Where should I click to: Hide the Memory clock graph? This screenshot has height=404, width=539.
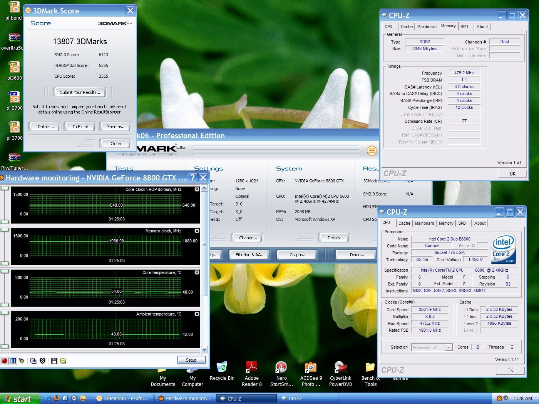click(x=197, y=231)
